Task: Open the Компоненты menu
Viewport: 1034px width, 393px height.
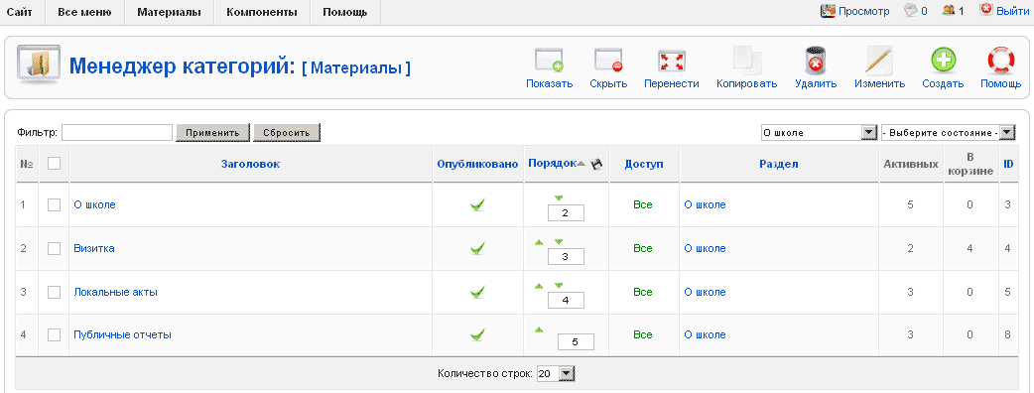Action: tap(262, 13)
